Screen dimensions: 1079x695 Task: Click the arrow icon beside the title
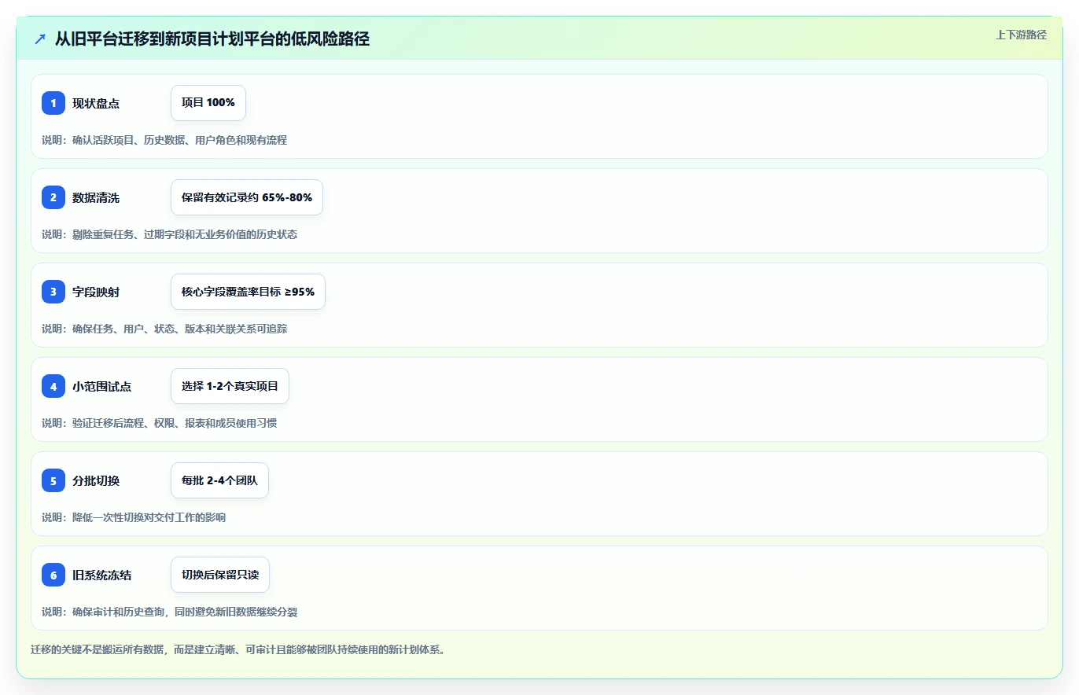[x=40, y=39]
